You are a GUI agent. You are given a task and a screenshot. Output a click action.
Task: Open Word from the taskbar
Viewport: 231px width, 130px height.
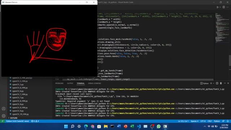pos(119,126)
